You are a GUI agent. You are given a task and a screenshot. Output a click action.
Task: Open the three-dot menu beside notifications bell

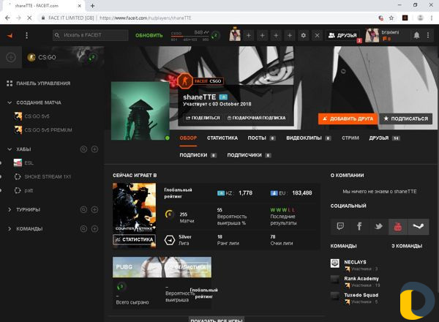click(428, 35)
